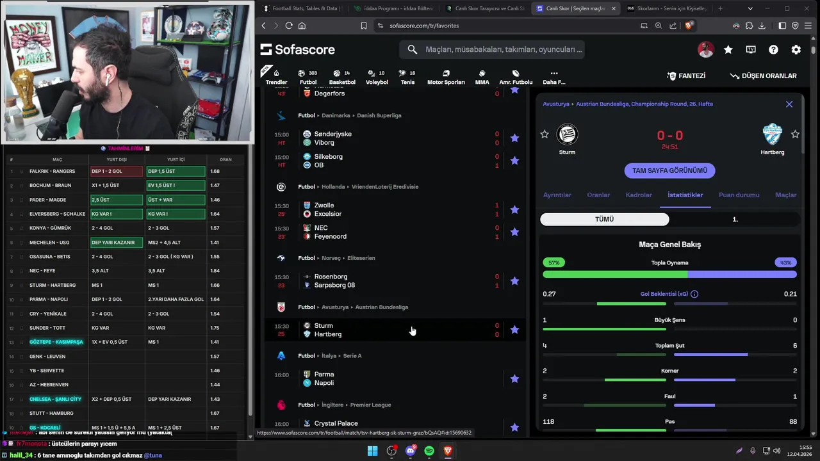Select the Tenis sport category
Screen dimensions: 820x461
pyautogui.click(x=407, y=77)
